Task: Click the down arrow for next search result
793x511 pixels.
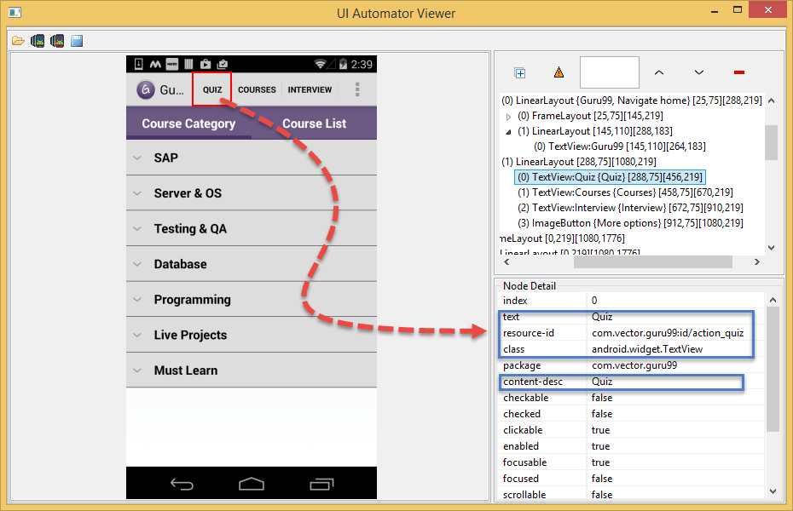Action: point(698,73)
